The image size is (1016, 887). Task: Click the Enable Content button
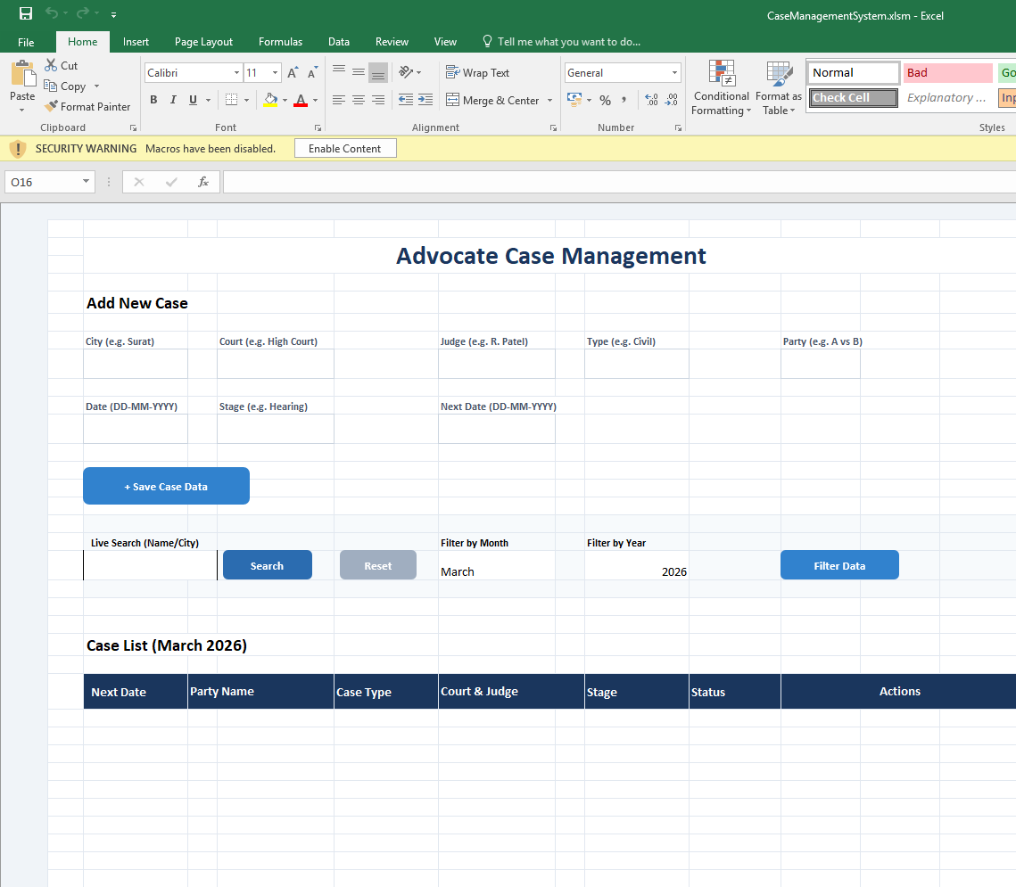(344, 148)
